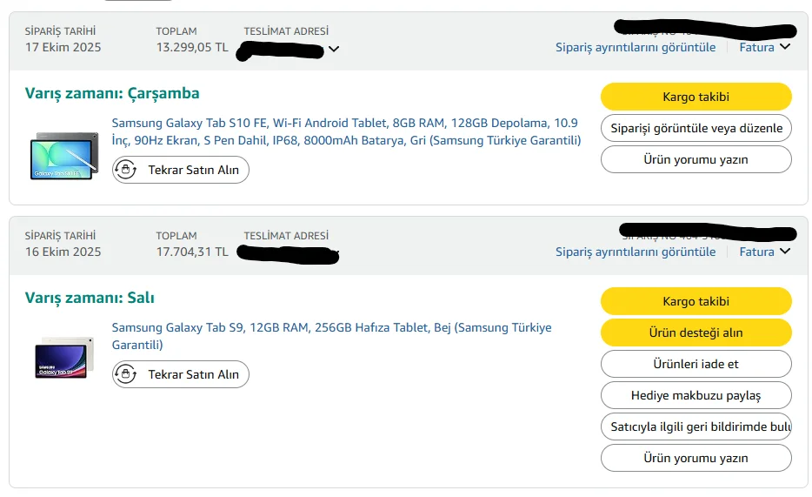Write a product review for Tab S10 FE
The height and width of the screenshot is (497, 812).
(x=696, y=159)
